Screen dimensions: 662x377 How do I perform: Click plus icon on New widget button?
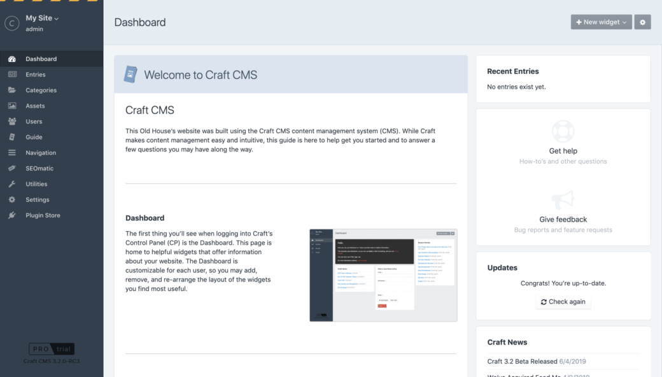pyautogui.click(x=579, y=22)
